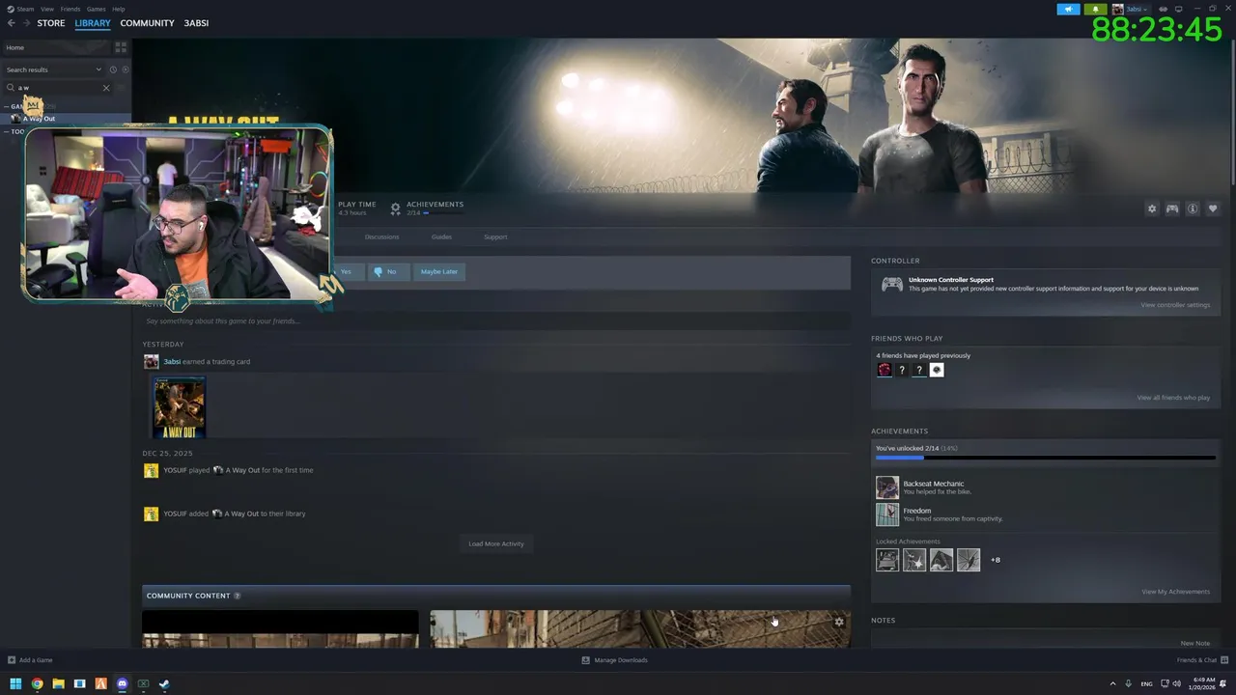The image size is (1236, 695).
Task: Open File Explorer from the taskbar
Action: tap(58, 683)
